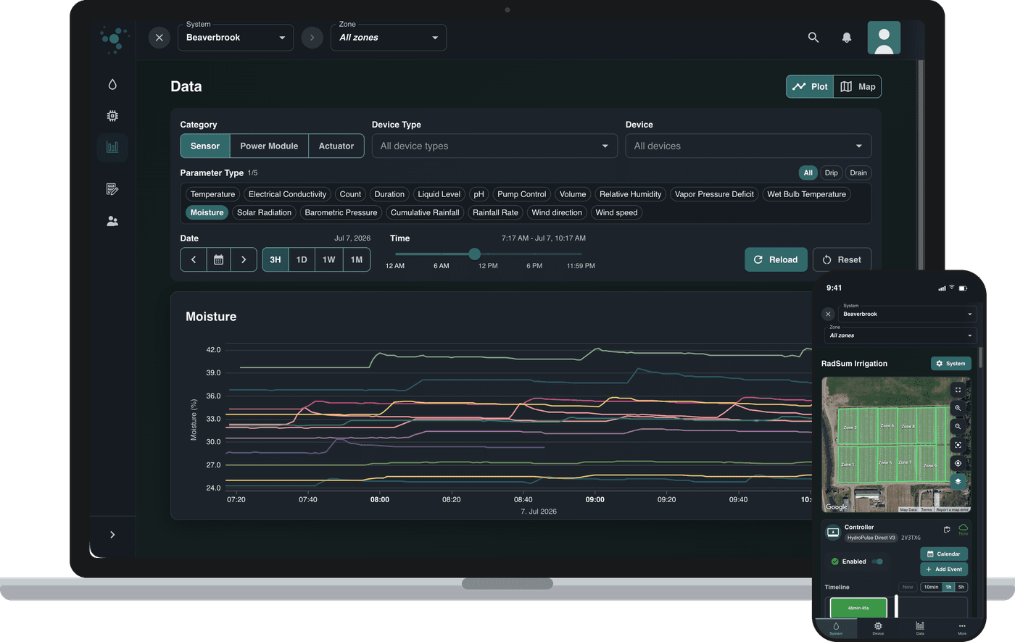Open More tab in phone bottom bar
This screenshot has height=642, width=1015.
[962, 628]
